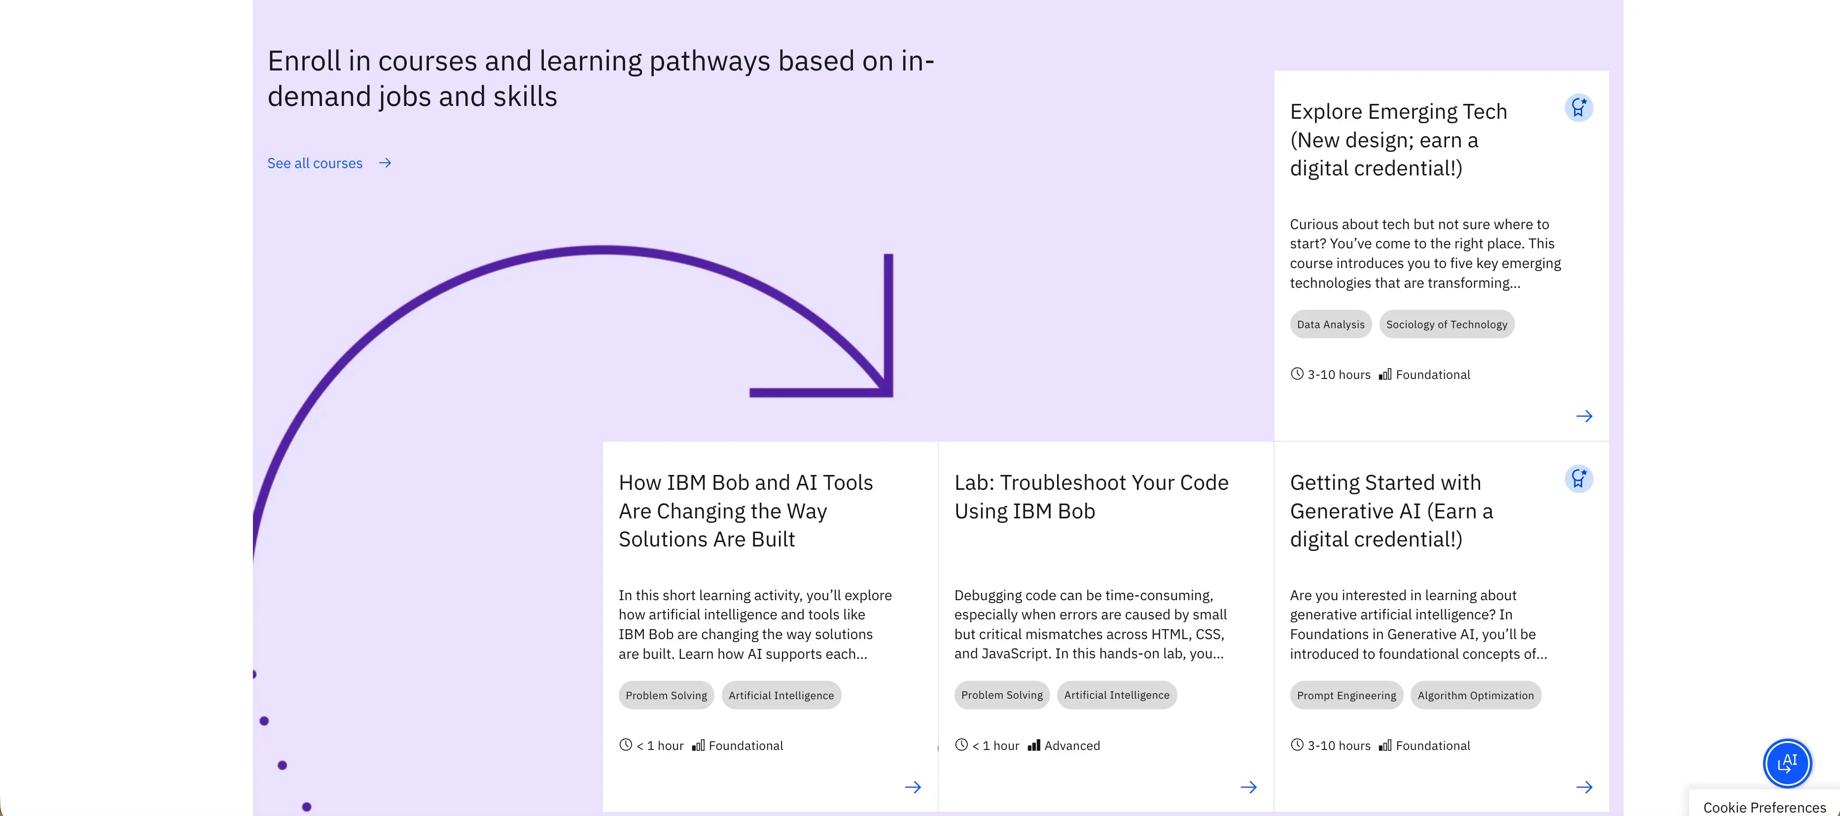Click the clock icon on Troubleshoot Your Code card
Screen dimensions: 1840x816
(961, 746)
